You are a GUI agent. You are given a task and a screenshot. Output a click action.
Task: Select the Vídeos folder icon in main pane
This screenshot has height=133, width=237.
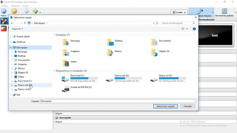(66, 63)
